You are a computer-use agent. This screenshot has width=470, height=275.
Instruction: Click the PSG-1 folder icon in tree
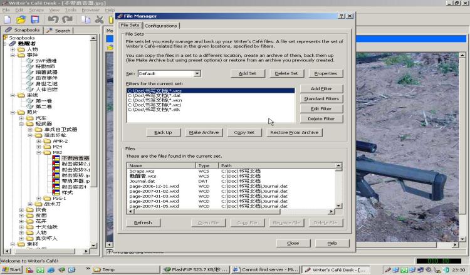[48, 199]
